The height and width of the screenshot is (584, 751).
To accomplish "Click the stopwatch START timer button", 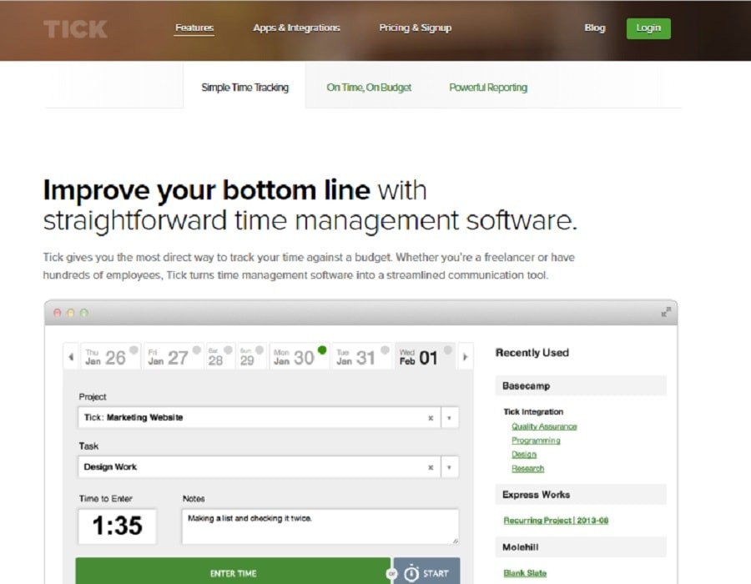I will click(x=426, y=572).
